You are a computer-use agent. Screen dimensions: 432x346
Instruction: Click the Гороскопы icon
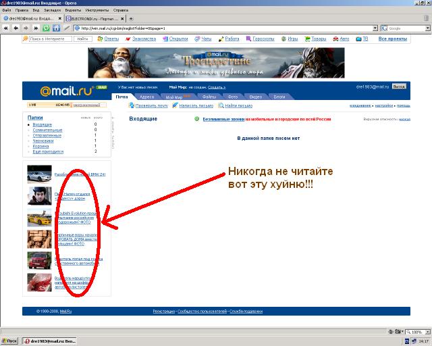(248, 39)
